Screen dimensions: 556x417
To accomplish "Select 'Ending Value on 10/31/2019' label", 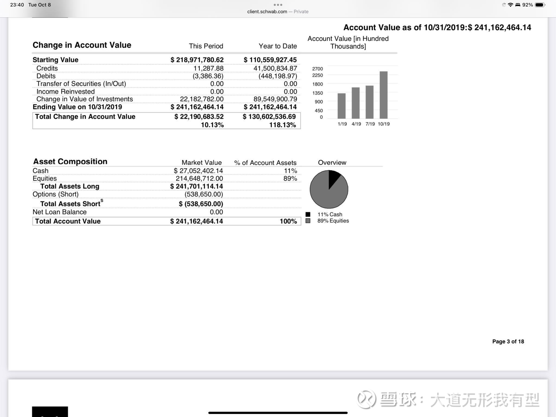I will [x=77, y=107].
